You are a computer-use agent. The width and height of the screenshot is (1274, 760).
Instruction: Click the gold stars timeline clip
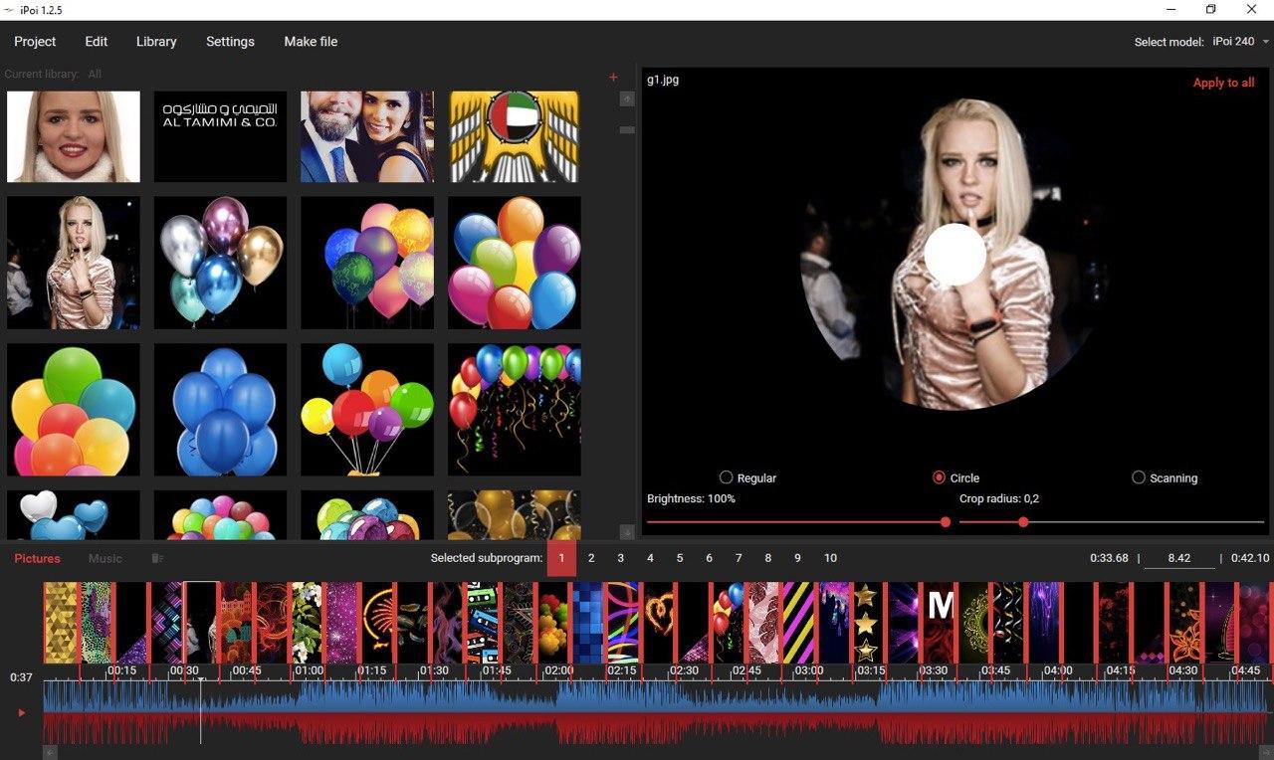865,623
